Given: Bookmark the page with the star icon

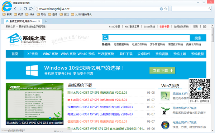Looking at the screenshot, I should tap(166, 9).
